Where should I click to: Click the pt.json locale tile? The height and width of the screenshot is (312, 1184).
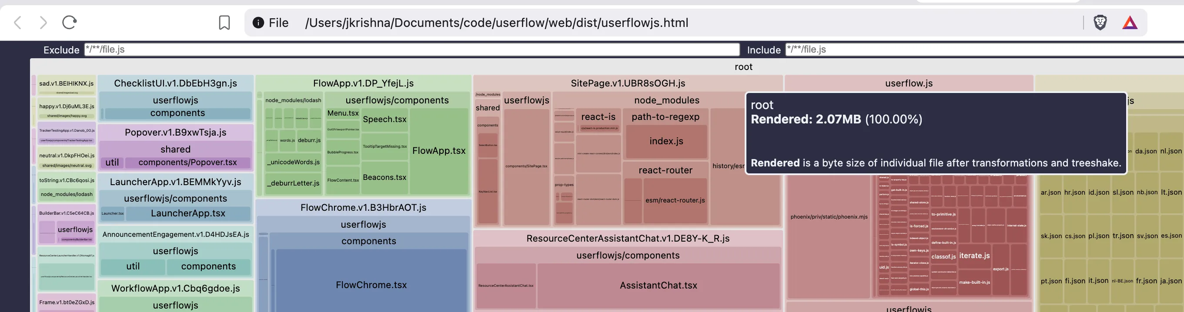pos(1051,281)
